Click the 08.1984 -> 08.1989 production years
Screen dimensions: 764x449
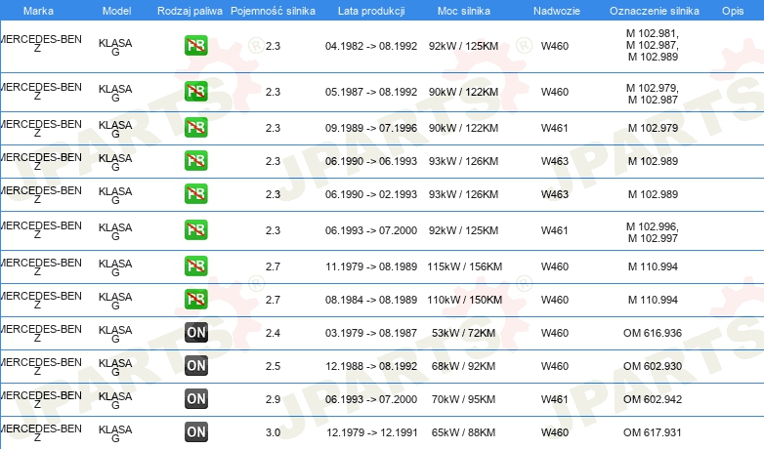click(x=371, y=300)
